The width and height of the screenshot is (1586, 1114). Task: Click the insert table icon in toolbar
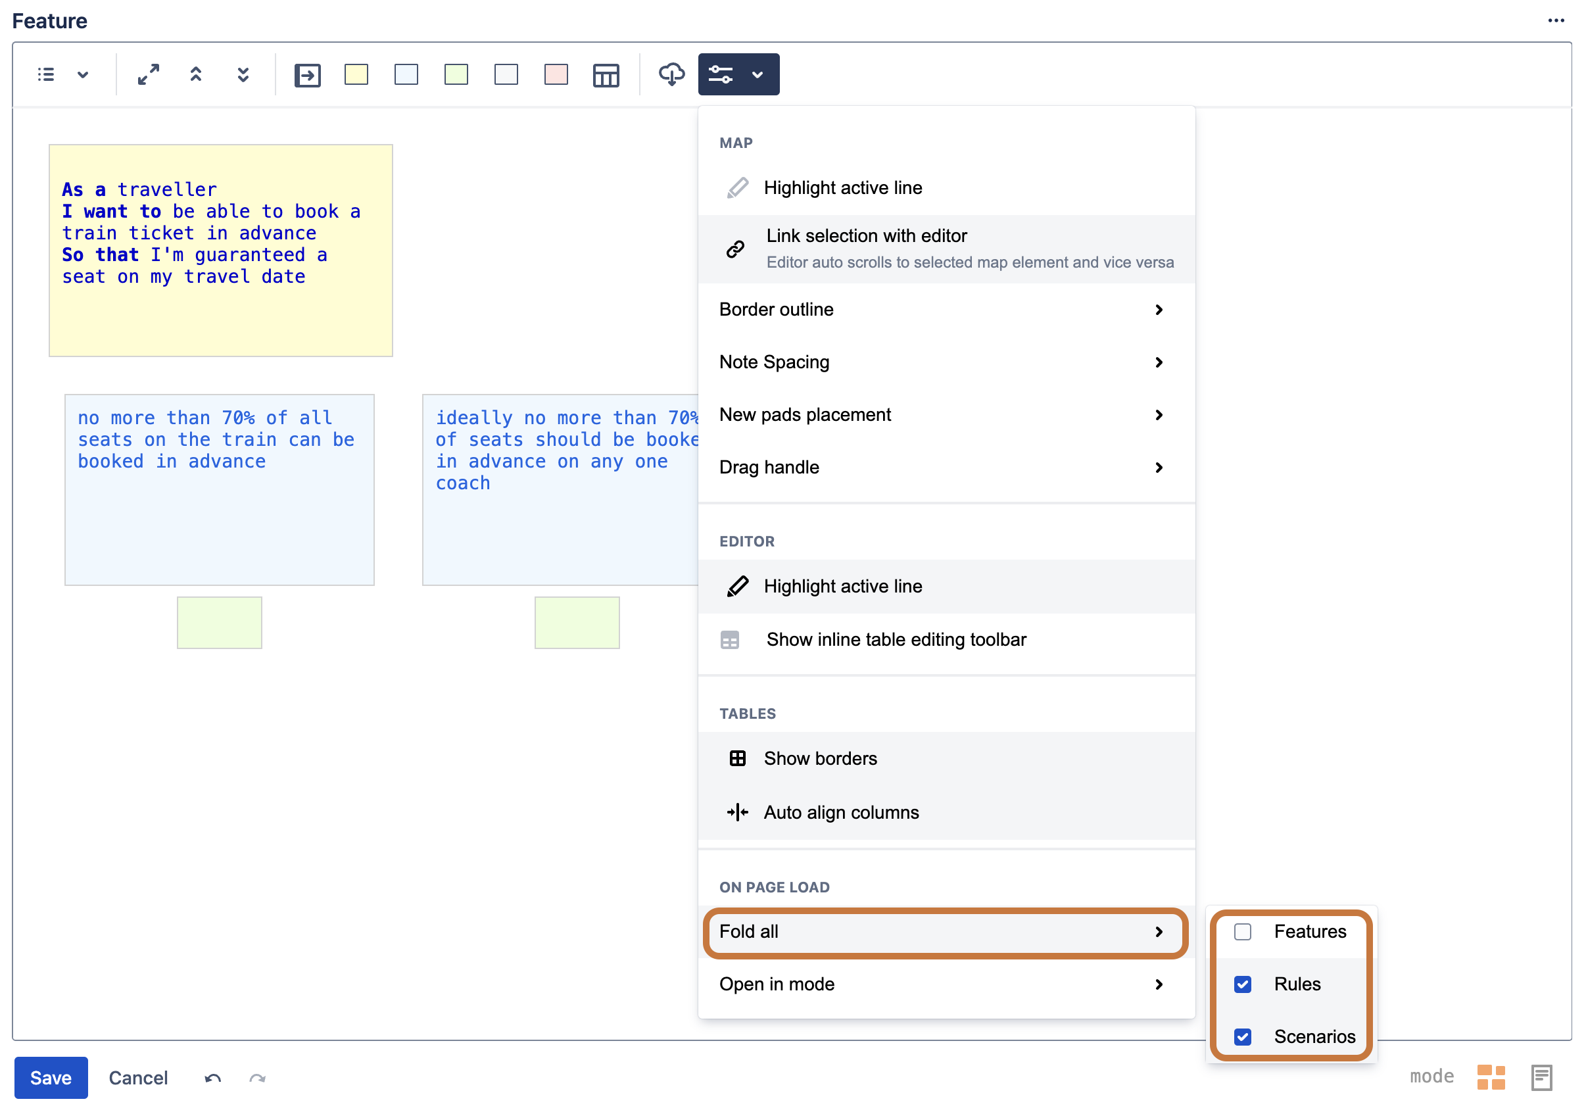tap(606, 75)
